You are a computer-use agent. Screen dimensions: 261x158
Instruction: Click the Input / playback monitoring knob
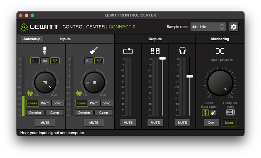[x=220, y=83]
